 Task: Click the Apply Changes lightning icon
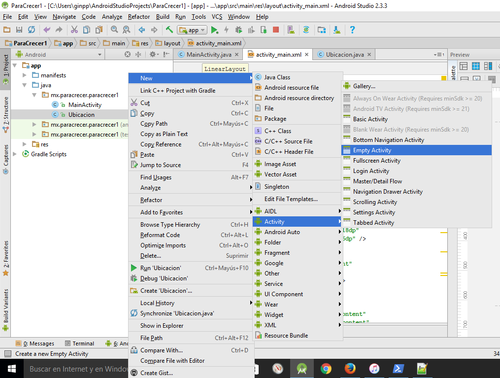(227, 30)
